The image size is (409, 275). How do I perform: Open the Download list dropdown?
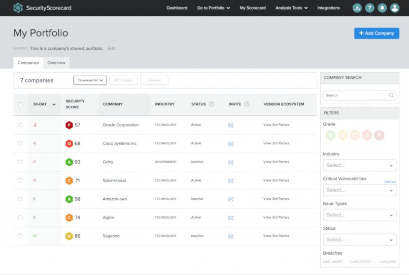[90, 80]
